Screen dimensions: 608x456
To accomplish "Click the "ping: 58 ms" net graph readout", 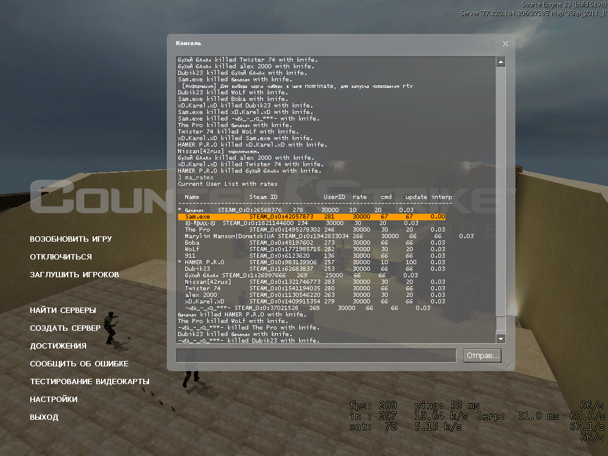I will coord(447,406).
